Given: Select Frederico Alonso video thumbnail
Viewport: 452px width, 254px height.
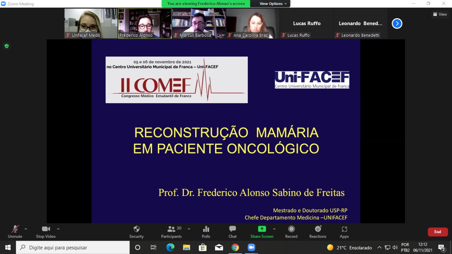Looking at the screenshot, I should pyautogui.click(x=145, y=23).
